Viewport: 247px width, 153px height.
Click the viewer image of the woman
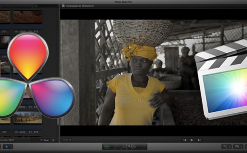[154, 72]
